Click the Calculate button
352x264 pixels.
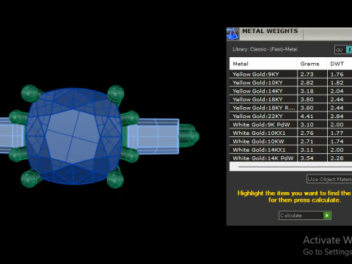click(x=305, y=216)
